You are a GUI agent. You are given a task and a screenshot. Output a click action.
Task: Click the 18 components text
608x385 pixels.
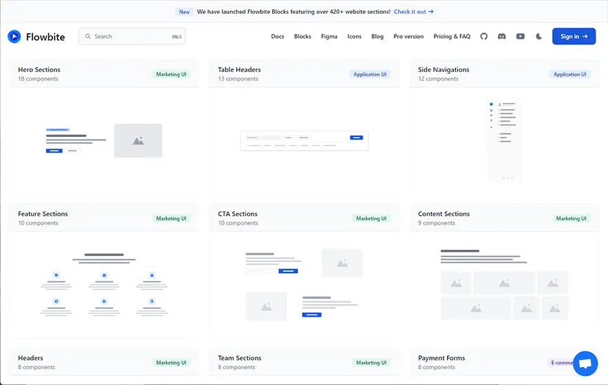point(38,79)
